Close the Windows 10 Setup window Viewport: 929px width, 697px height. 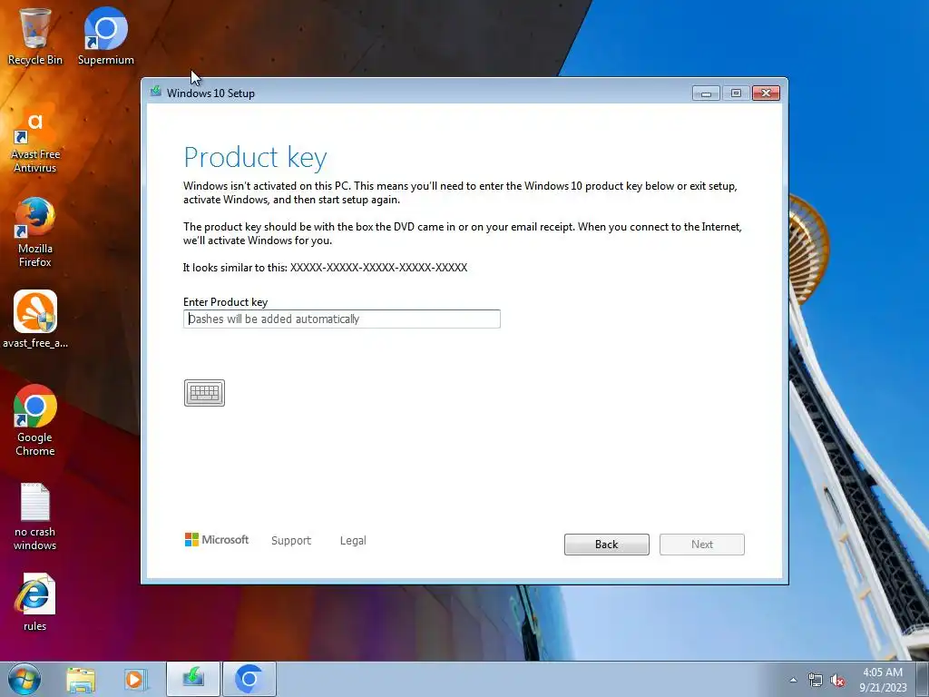[766, 93]
